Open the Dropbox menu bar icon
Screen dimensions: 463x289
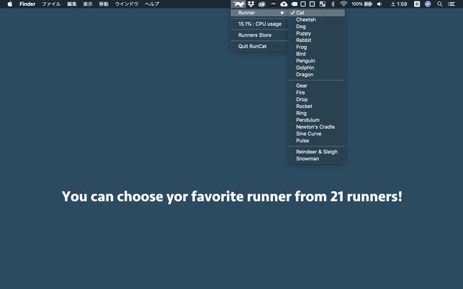pos(251,4)
